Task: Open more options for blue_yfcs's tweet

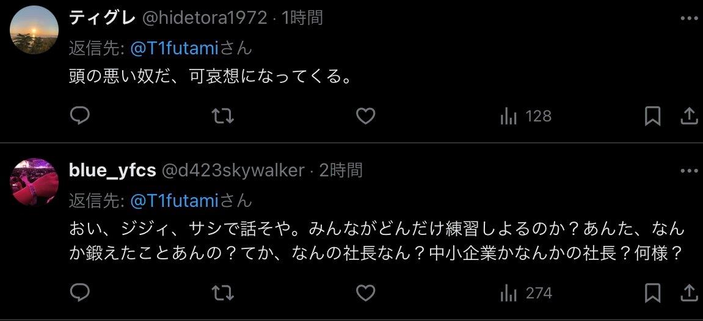Action: pyautogui.click(x=689, y=171)
